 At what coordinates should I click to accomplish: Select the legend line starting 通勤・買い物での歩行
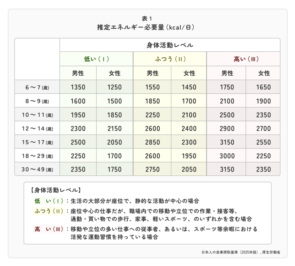[161, 219]
